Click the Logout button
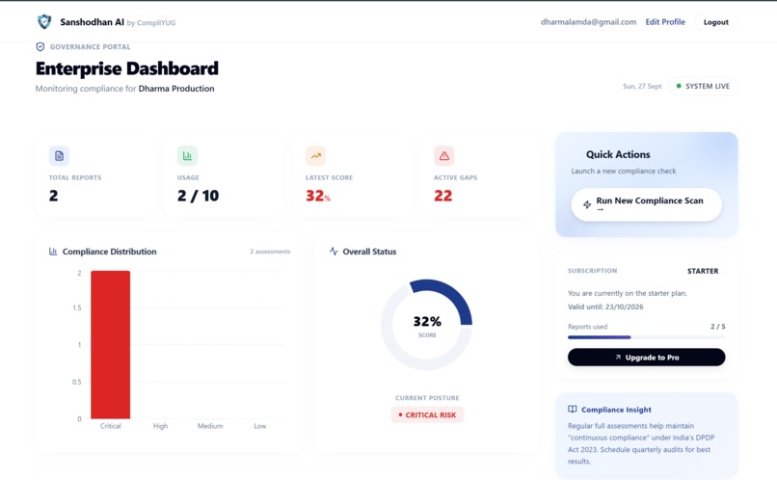777x480 pixels. [x=716, y=22]
